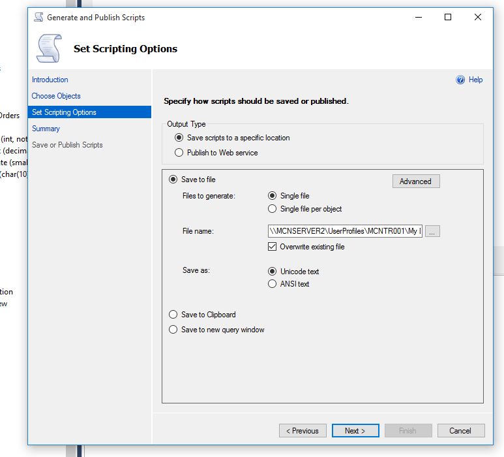
Task: Go to the Choose Objects page
Action: click(x=56, y=96)
